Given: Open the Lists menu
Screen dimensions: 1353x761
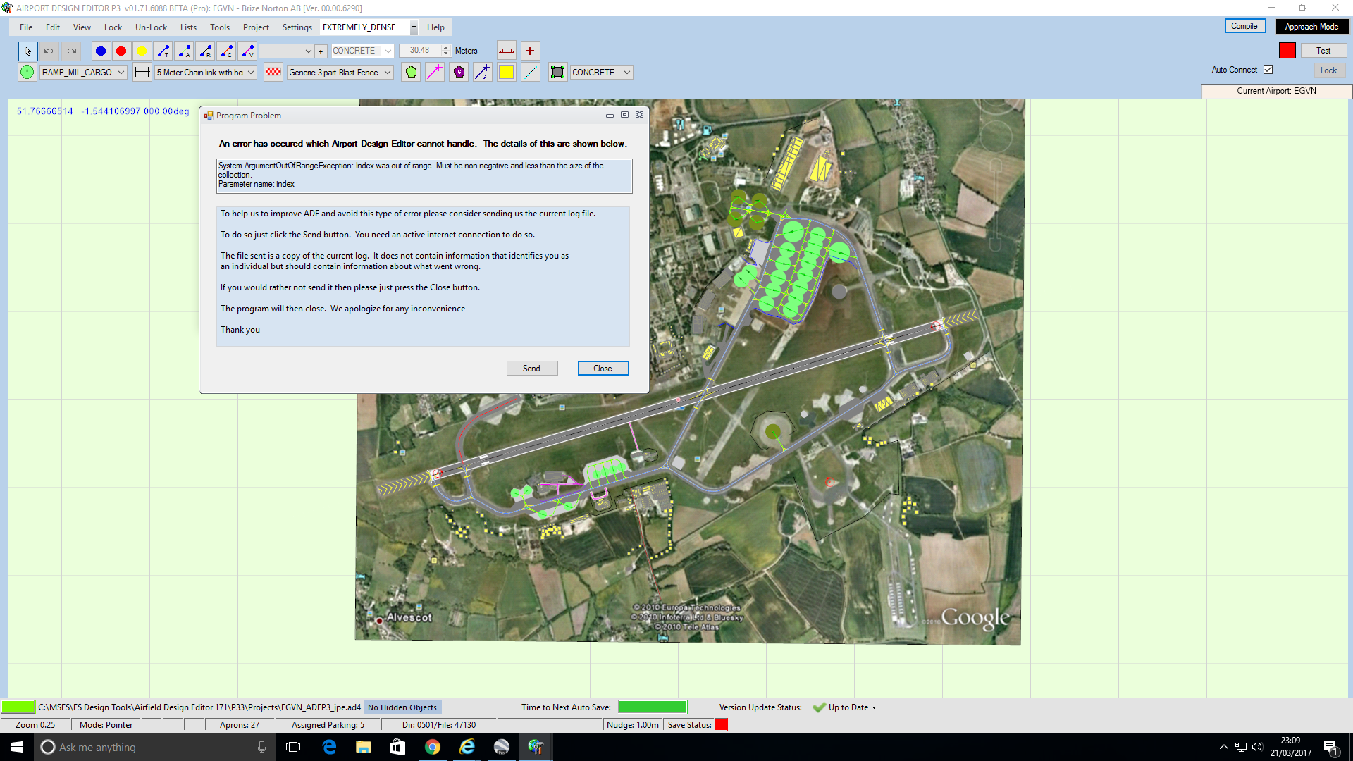Looking at the screenshot, I should pyautogui.click(x=188, y=27).
